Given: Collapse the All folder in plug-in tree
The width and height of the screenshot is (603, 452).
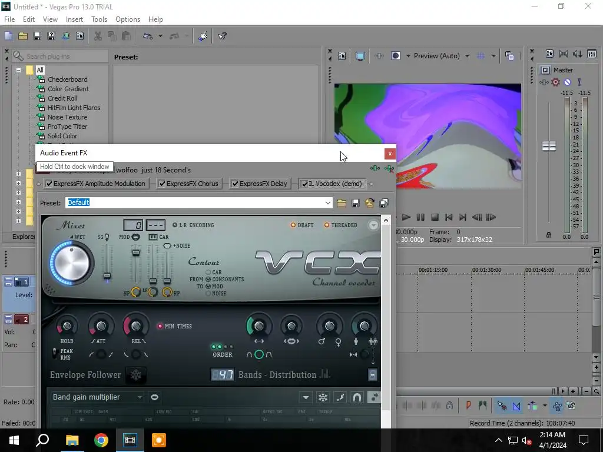Looking at the screenshot, I should pos(18,71).
